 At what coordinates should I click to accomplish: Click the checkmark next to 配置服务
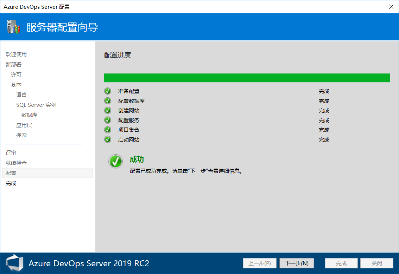107,120
